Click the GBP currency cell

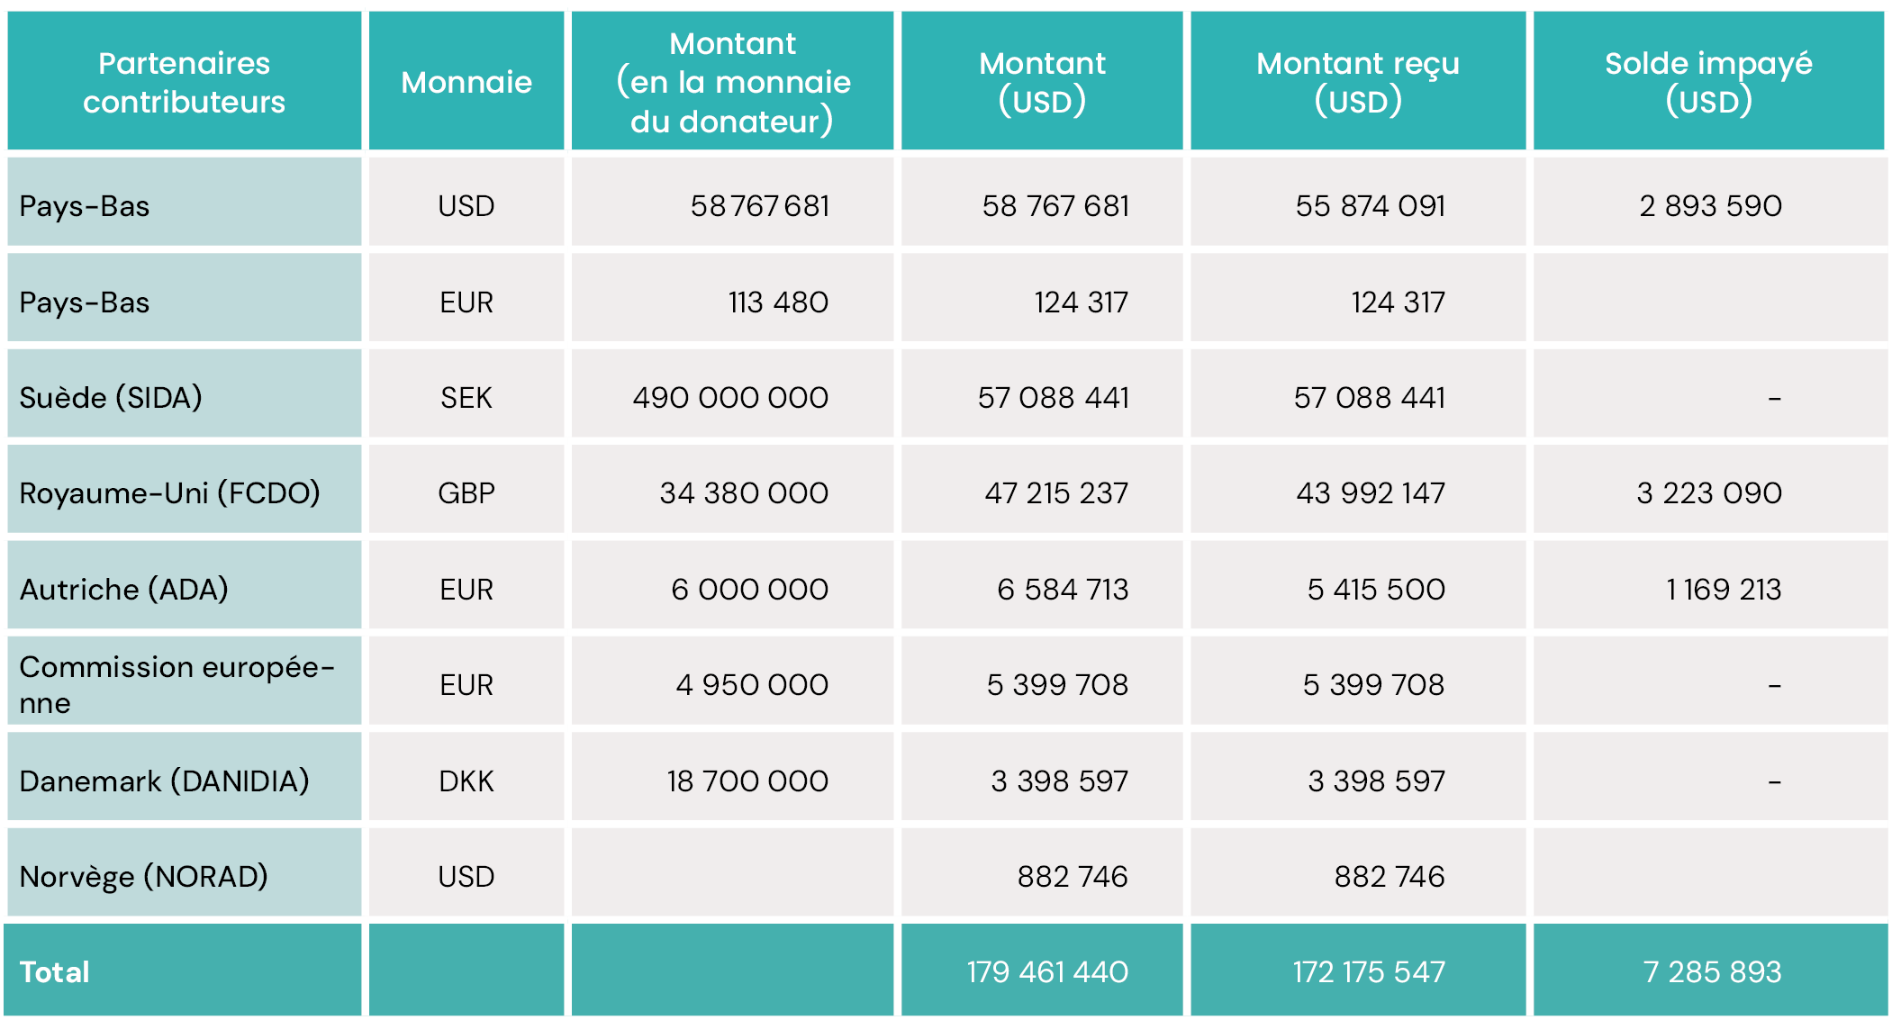tap(466, 492)
